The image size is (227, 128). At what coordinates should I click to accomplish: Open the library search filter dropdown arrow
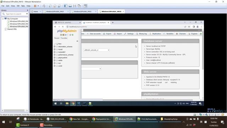(x=27, y=14)
